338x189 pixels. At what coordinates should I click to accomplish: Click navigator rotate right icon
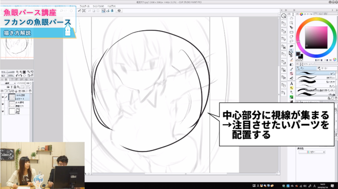(x=21, y=76)
